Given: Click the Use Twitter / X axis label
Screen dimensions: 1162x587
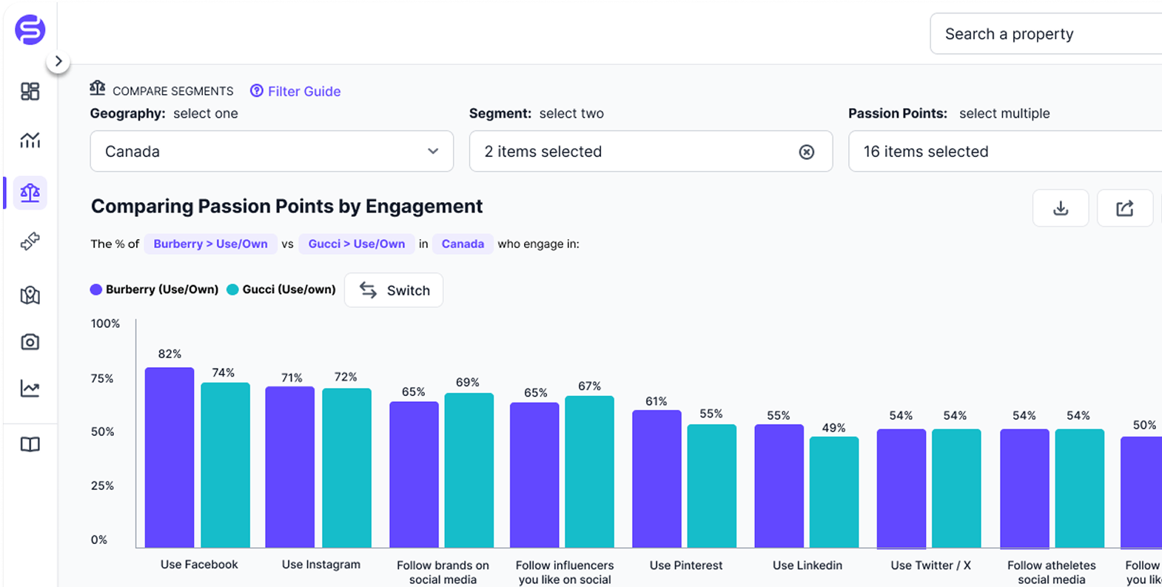Looking at the screenshot, I should [x=931, y=565].
